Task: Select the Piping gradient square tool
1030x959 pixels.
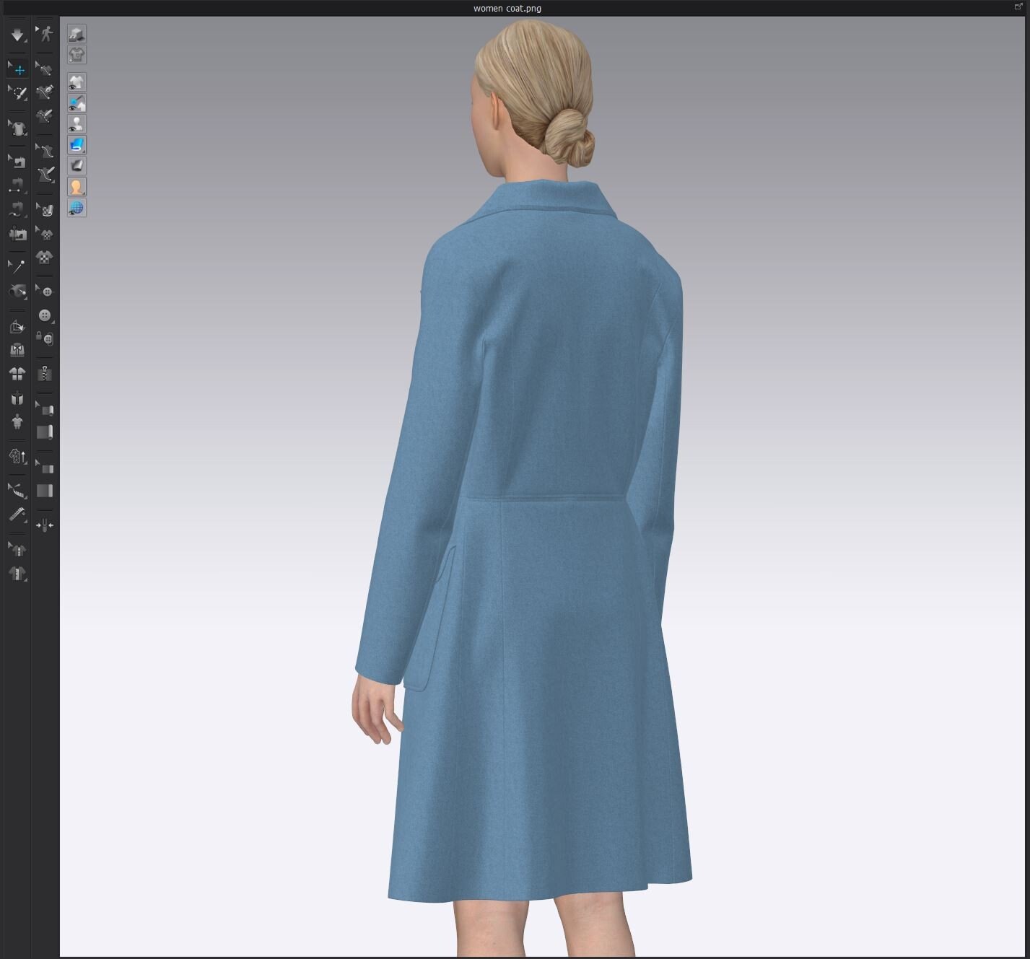Action: (x=45, y=491)
